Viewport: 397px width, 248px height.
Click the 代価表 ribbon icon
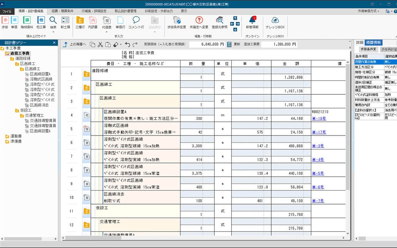coord(107,22)
